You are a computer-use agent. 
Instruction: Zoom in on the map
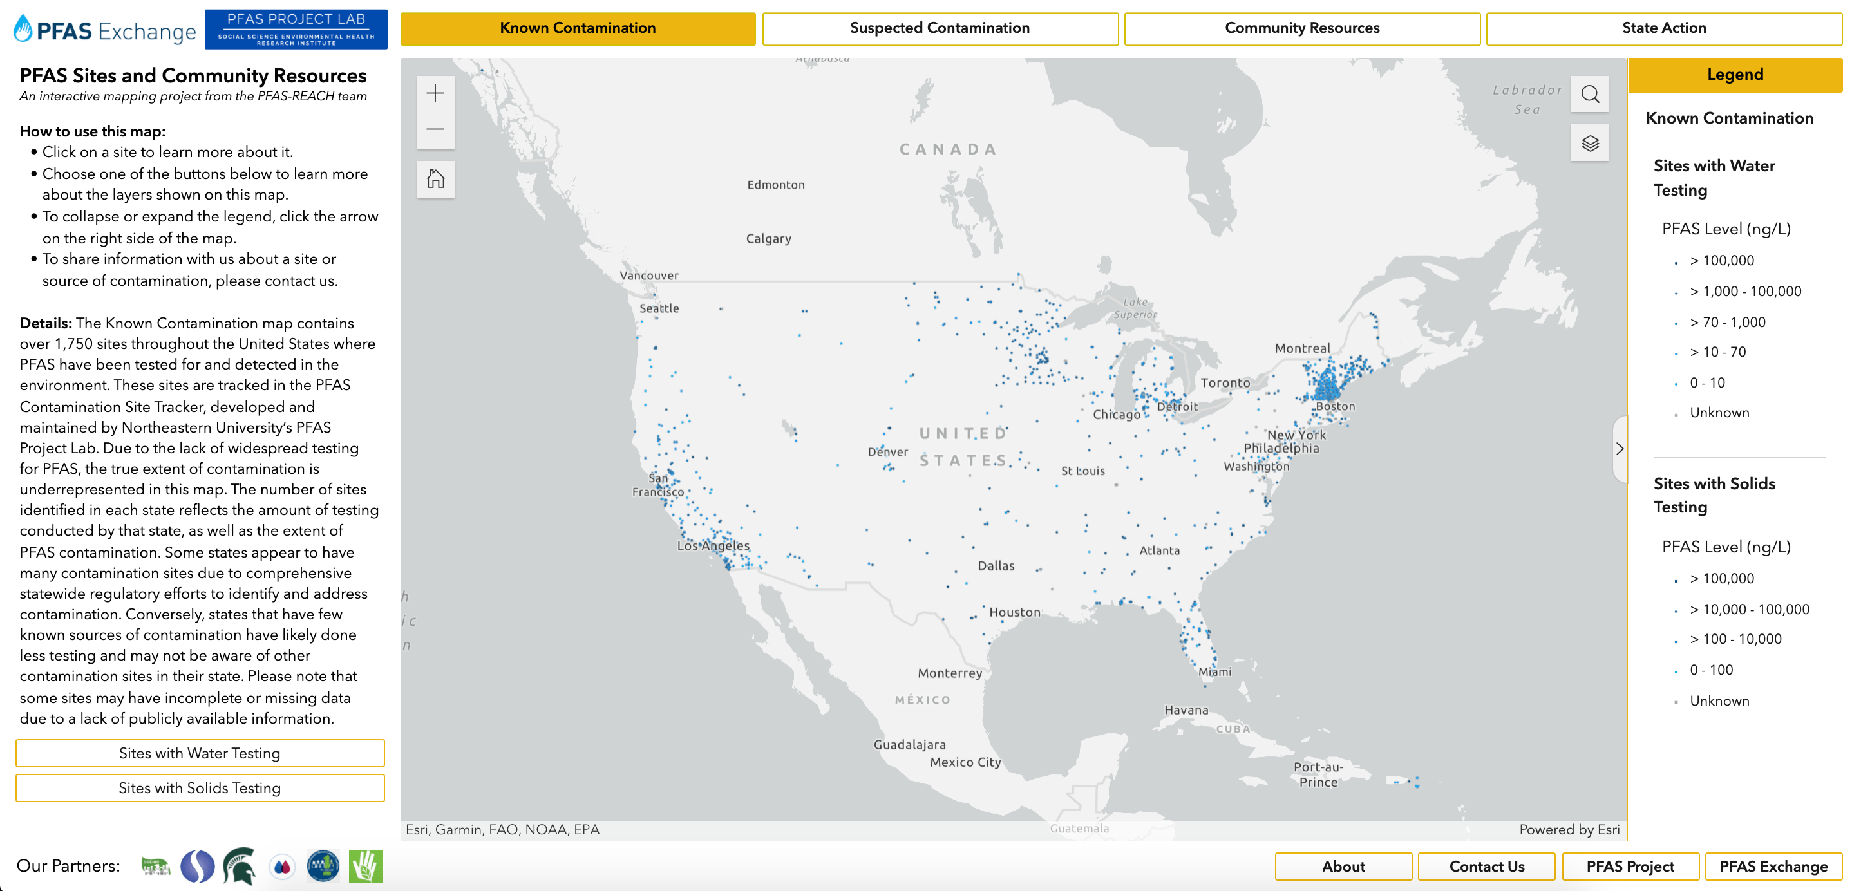coord(435,93)
